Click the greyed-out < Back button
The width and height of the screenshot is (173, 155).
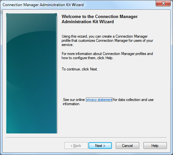(x=76, y=145)
